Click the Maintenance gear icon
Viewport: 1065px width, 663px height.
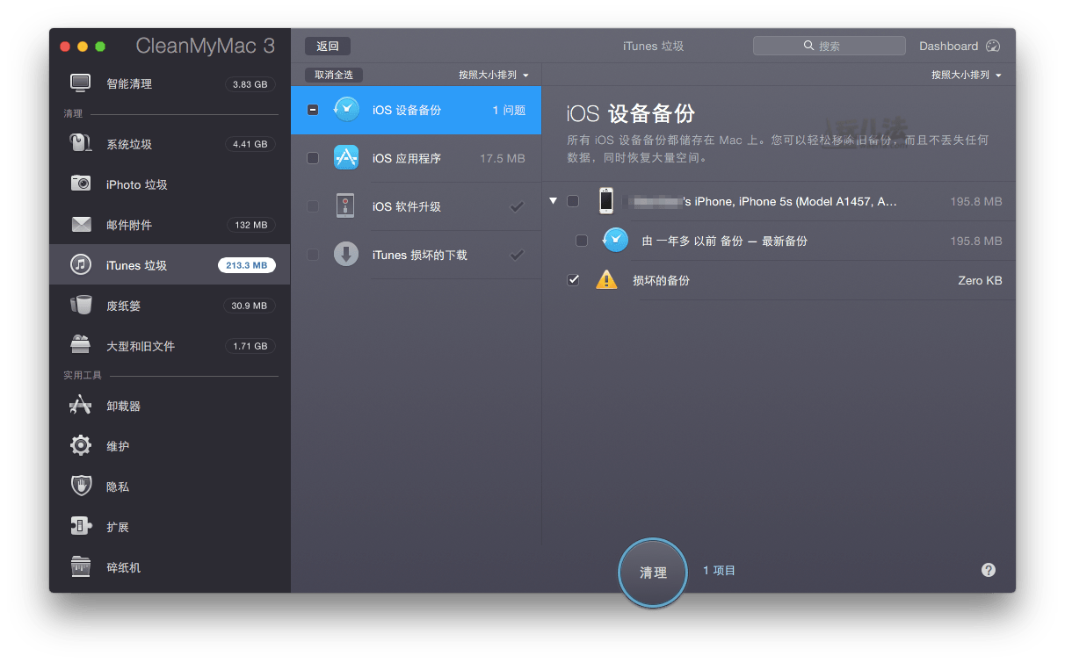coord(81,445)
